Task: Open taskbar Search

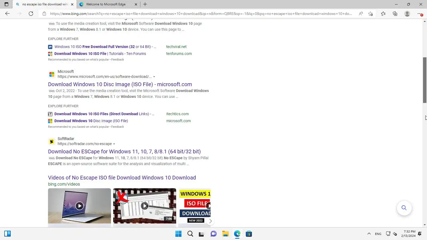Action: tap(190, 234)
